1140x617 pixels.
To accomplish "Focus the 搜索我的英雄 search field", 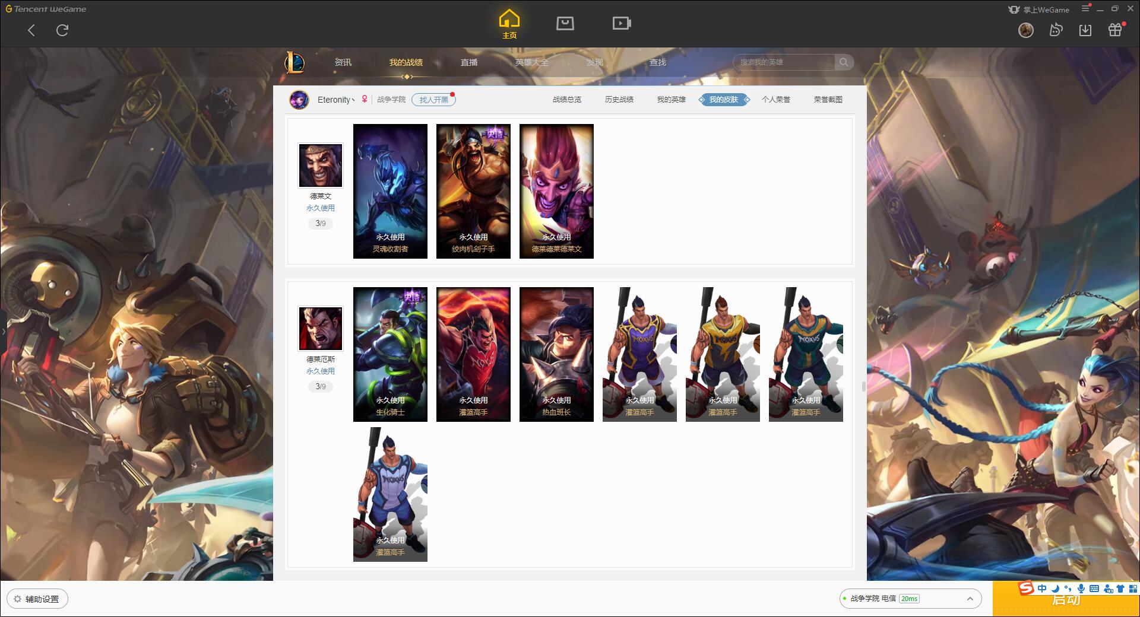I will pyautogui.click(x=784, y=62).
